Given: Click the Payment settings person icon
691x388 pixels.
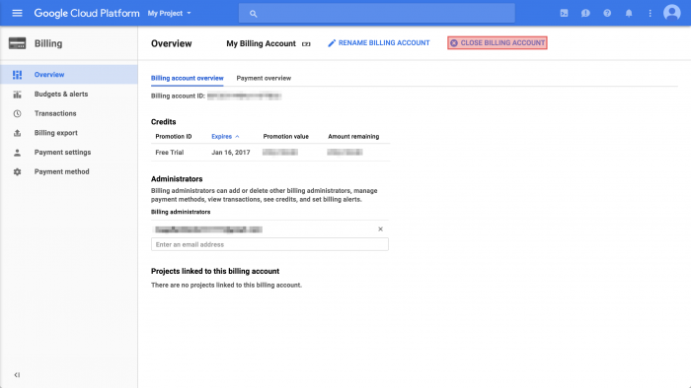Looking at the screenshot, I should coord(17,152).
